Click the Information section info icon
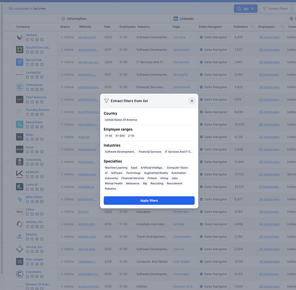 pos(63,19)
